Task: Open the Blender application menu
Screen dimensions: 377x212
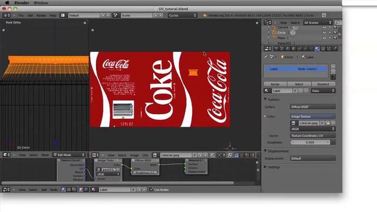Action: (21, 2)
